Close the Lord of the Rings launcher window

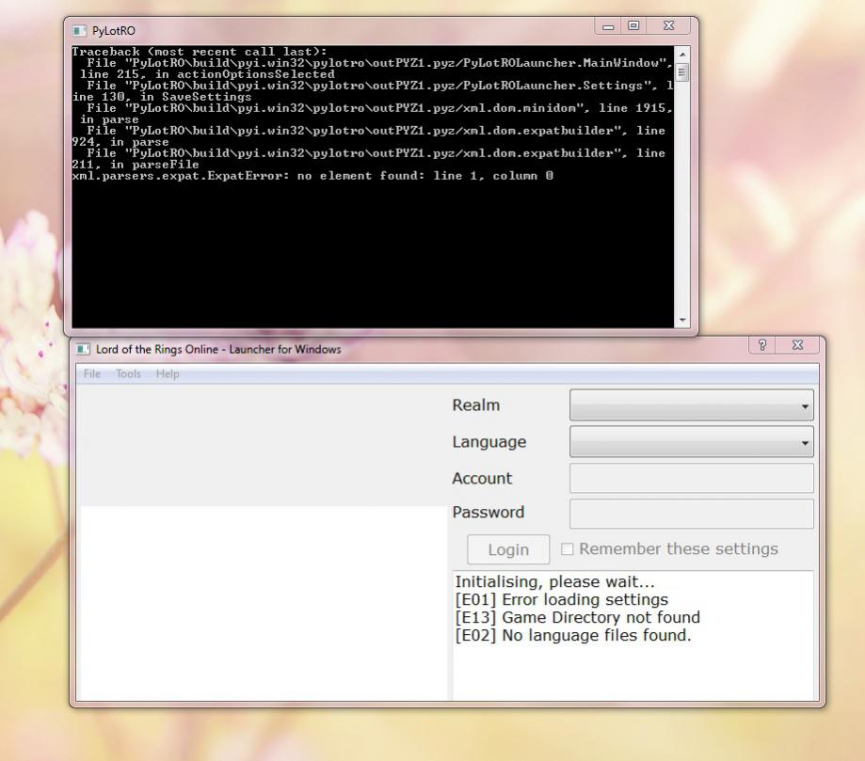point(798,347)
